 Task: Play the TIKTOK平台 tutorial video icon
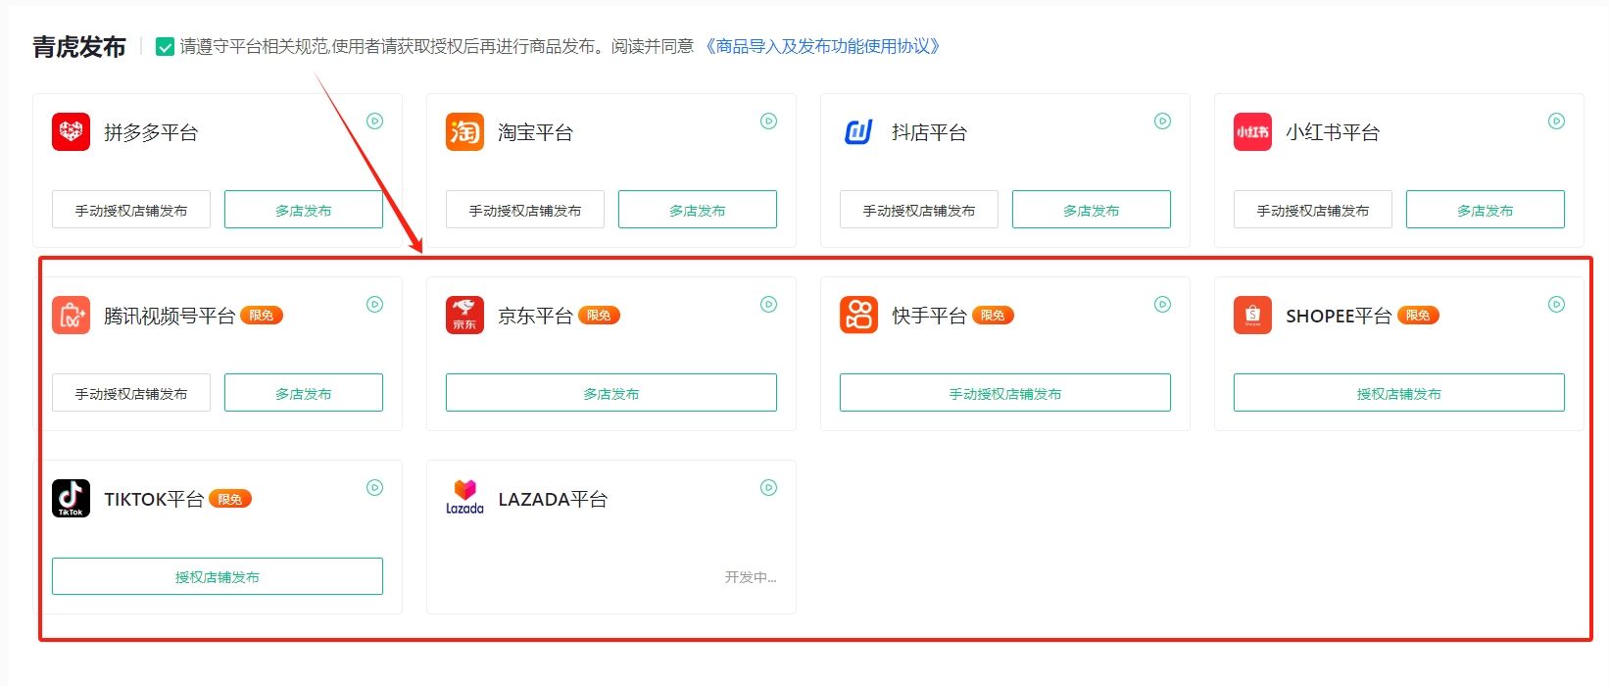pyautogui.click(x=375, y=488)
